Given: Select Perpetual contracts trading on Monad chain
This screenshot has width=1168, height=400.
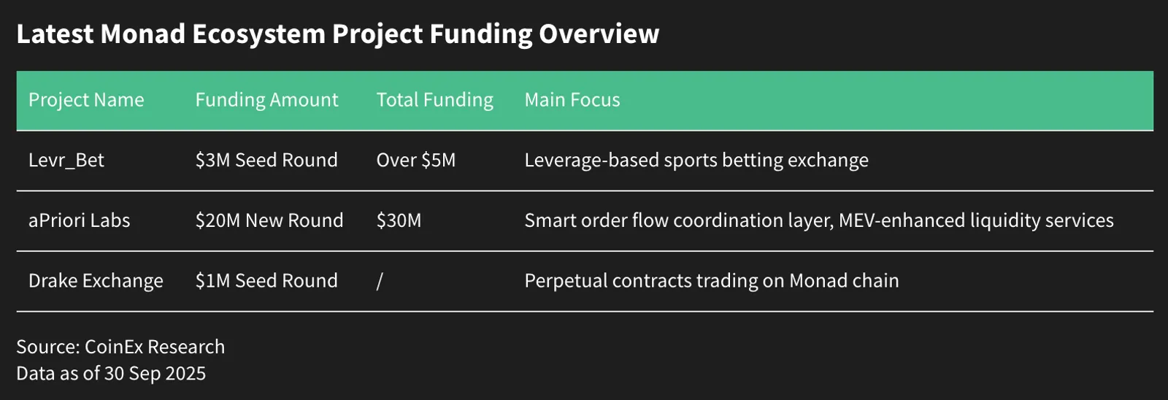Looking at the screenshot, I should pos(712,281).
